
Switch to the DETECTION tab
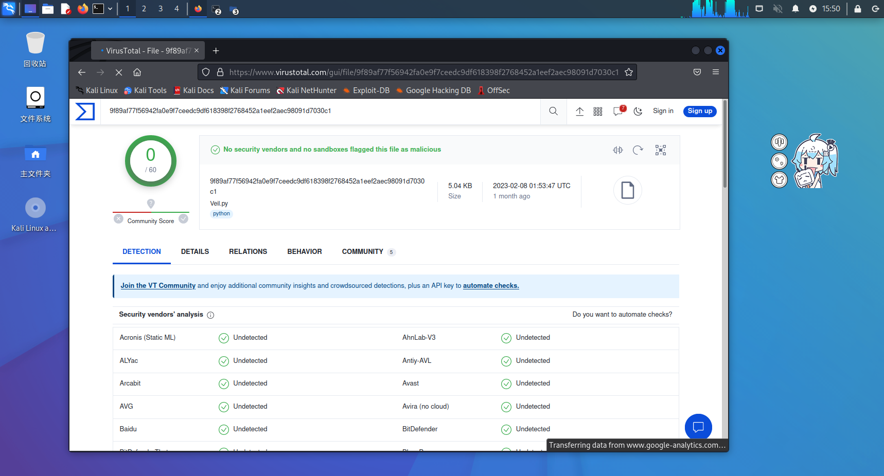coord(142,252)
